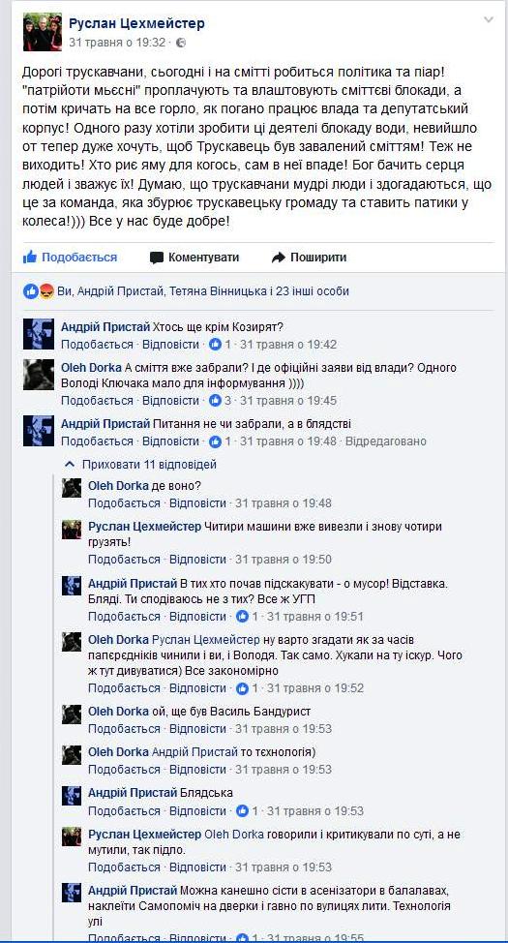Open Руслан Цехмейстер profile from post header

137,23
